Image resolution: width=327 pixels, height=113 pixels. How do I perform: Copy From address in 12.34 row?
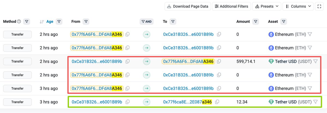tap(128, 102)
